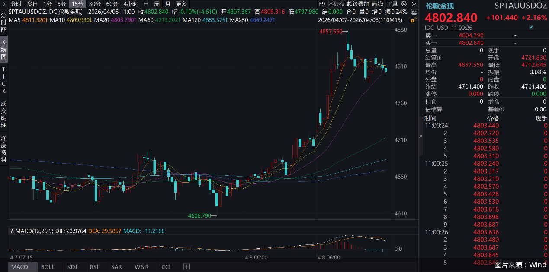Screen dimensions: 549x272
Task: Open 成交明细 in left sidebar
Action: coord(4,114)
